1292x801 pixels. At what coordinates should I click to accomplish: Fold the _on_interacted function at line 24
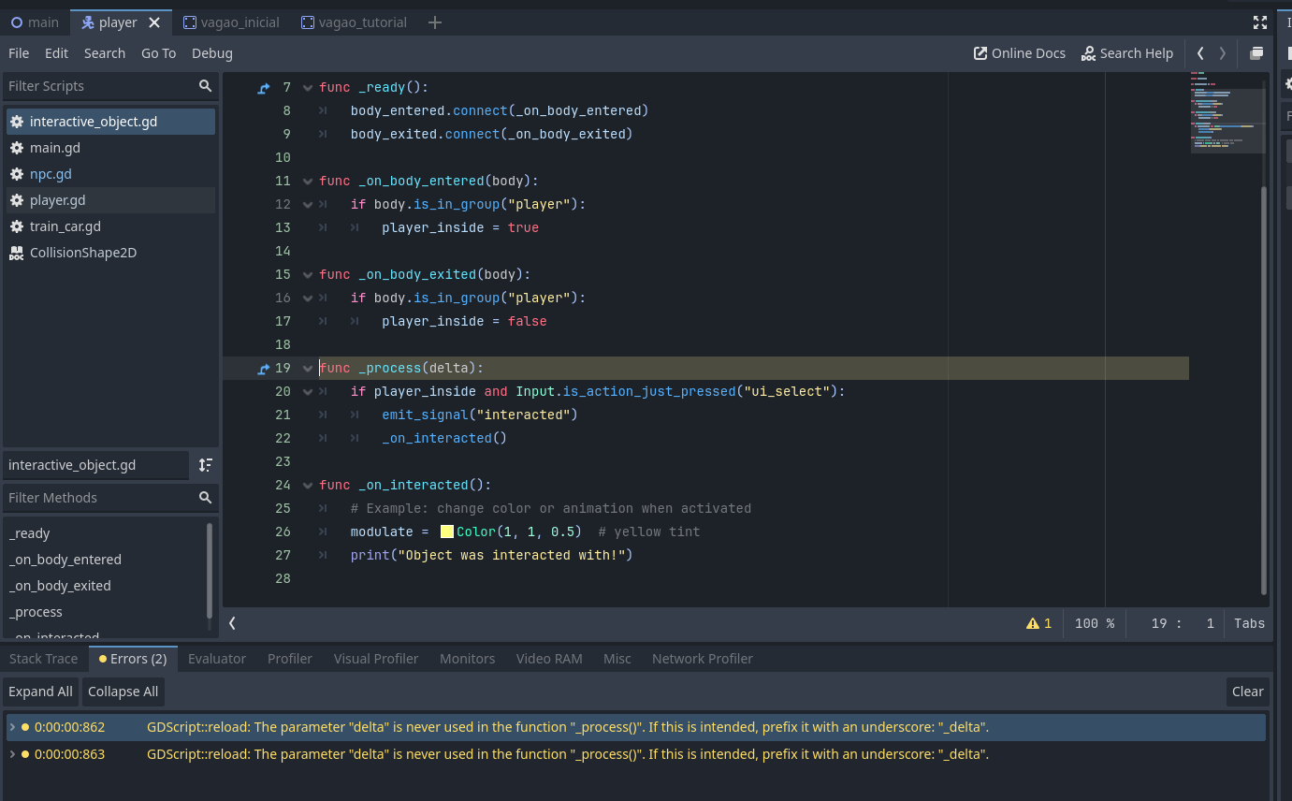pyautogui.click(x=308, y=486)
